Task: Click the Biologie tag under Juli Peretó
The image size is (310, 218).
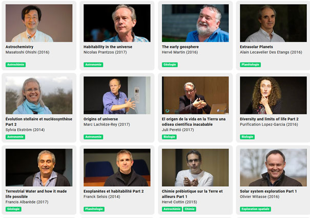Action: click(x=169, y=137)
